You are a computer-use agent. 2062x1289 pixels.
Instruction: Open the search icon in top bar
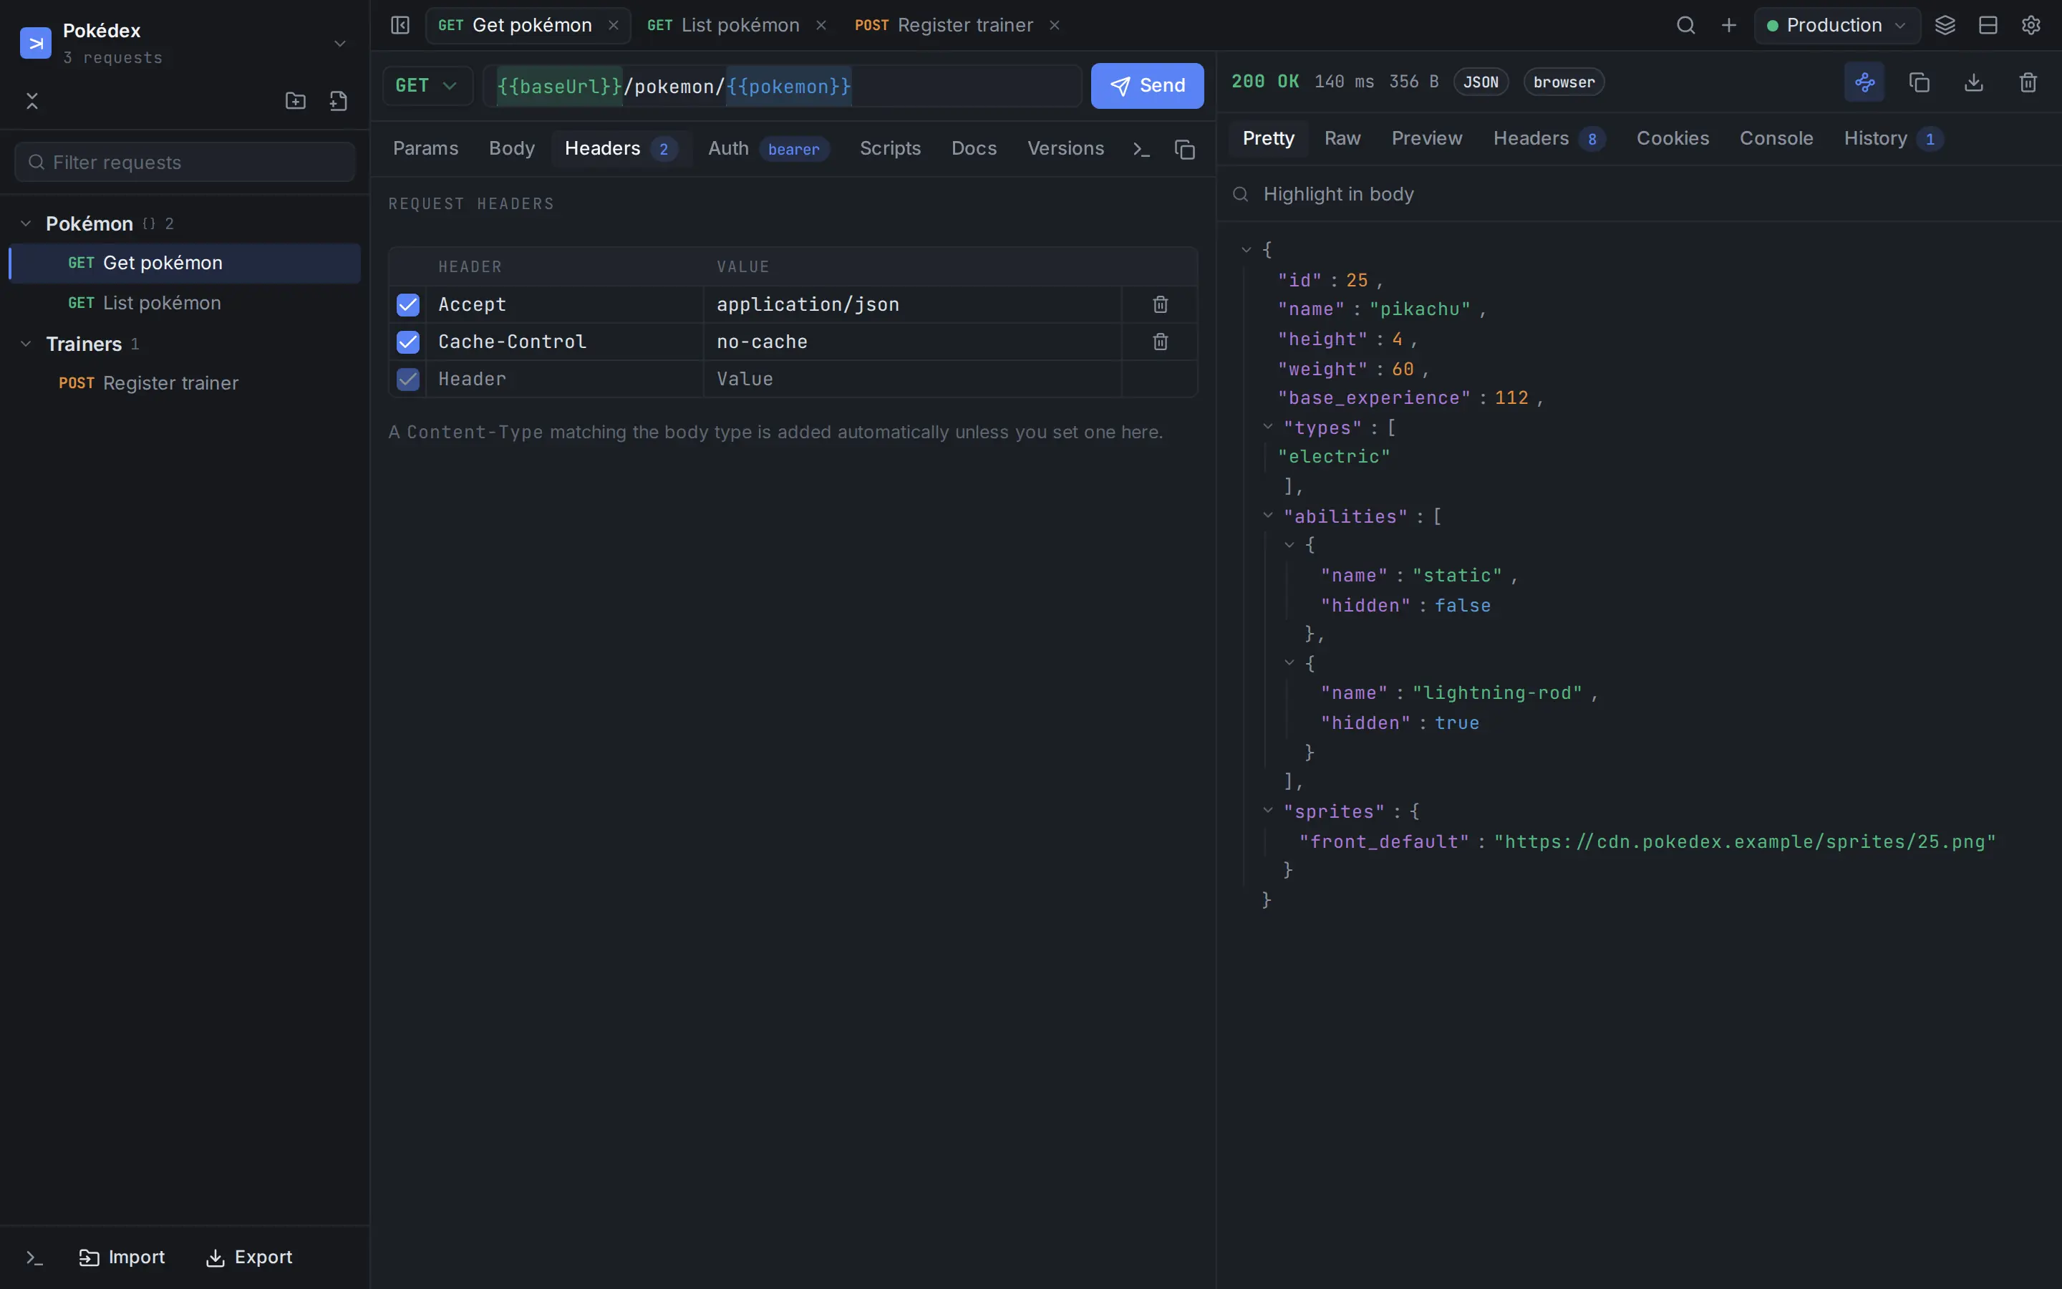click(x=1685, y=26)
